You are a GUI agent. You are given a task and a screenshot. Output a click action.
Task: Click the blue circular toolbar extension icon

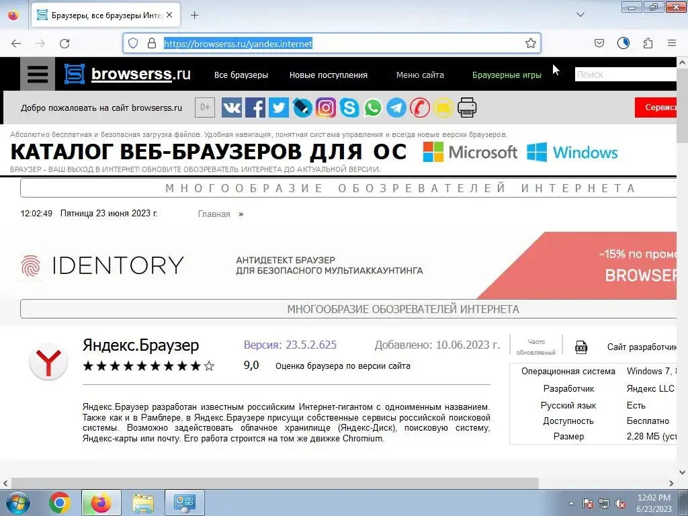tap(623, 43)
